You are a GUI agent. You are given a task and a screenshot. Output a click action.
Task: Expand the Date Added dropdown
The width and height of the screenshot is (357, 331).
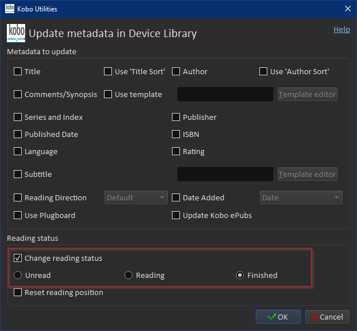pyautogui.click(x=301, y=198)
